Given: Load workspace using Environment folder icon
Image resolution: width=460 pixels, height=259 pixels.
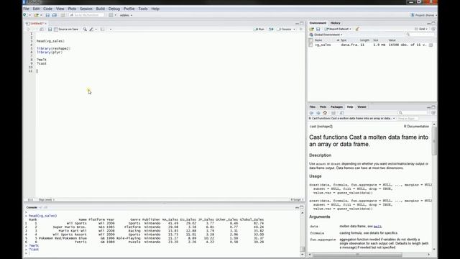Looking at the screenshot, I should pyautogui.click(x=311, y=29).
